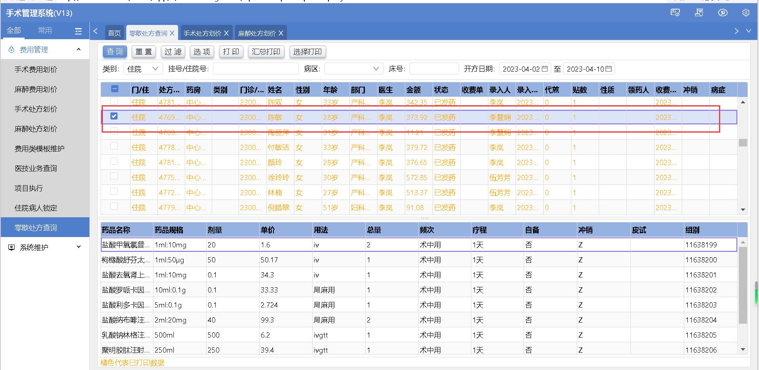Click the 过滤 button

[173, 51]
